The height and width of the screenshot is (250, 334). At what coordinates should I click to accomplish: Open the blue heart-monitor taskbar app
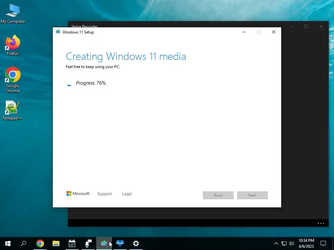coord(120,243)
